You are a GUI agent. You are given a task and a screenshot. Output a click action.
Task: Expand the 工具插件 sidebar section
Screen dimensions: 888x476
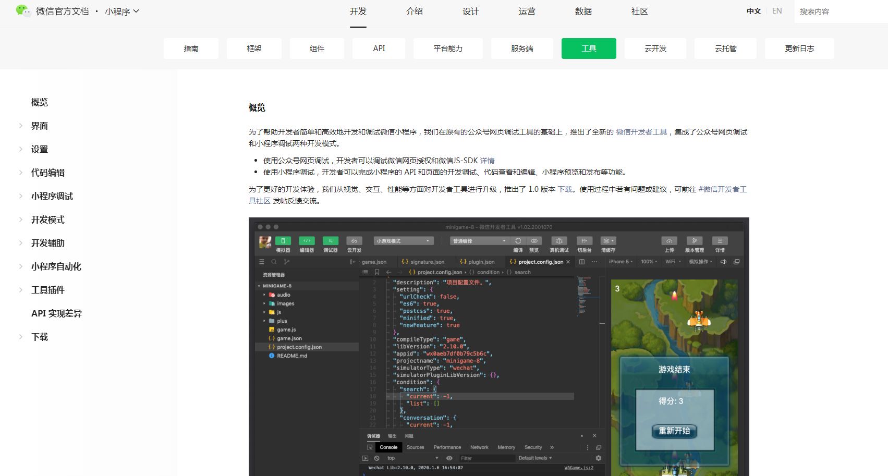click(48, 290)
